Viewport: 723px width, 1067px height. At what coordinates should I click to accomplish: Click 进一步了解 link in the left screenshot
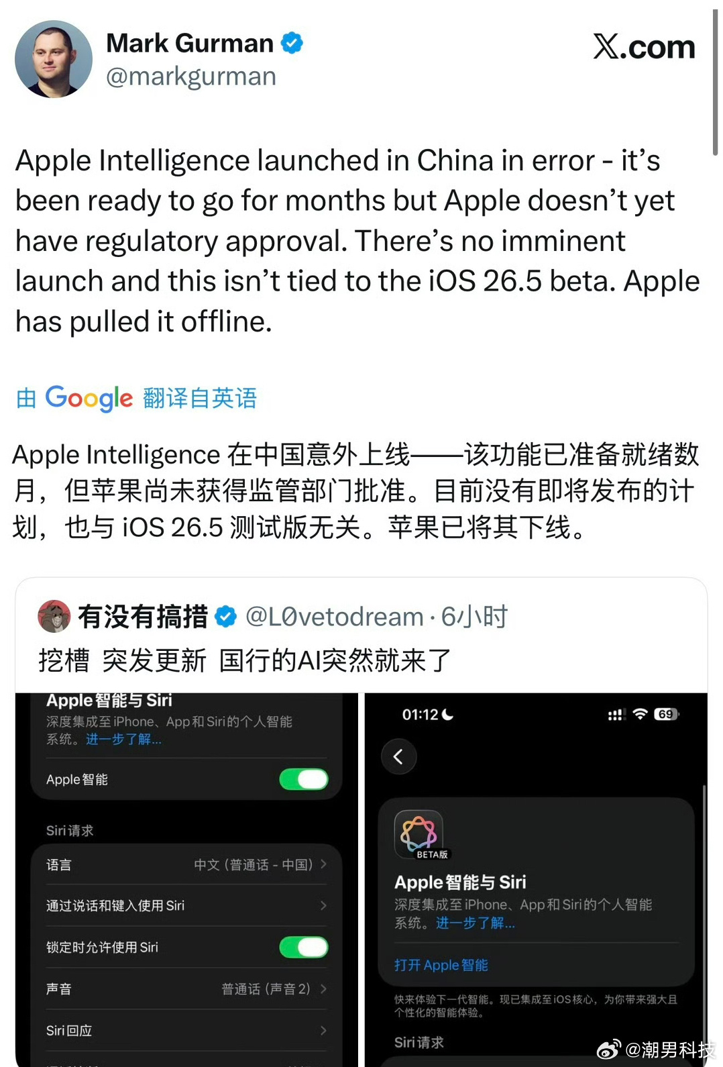click(123, 740)
